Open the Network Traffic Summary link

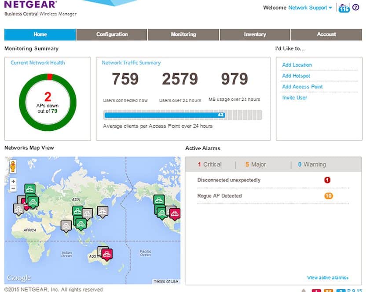[x=131, y=63]
